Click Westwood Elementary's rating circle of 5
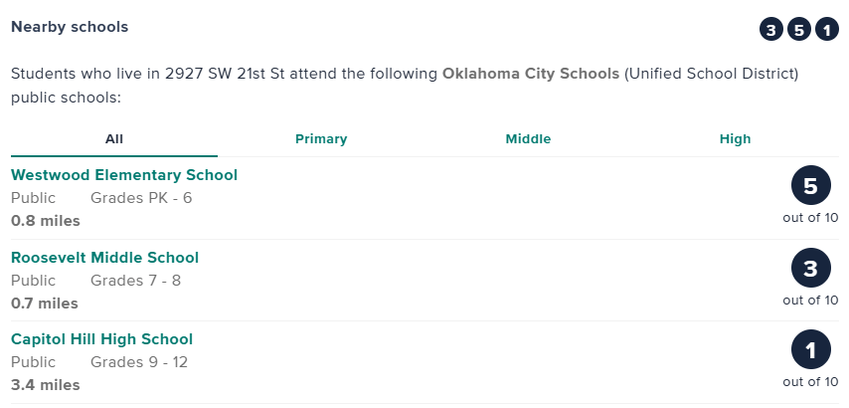The image size is (849, 408). pos(810,186)
